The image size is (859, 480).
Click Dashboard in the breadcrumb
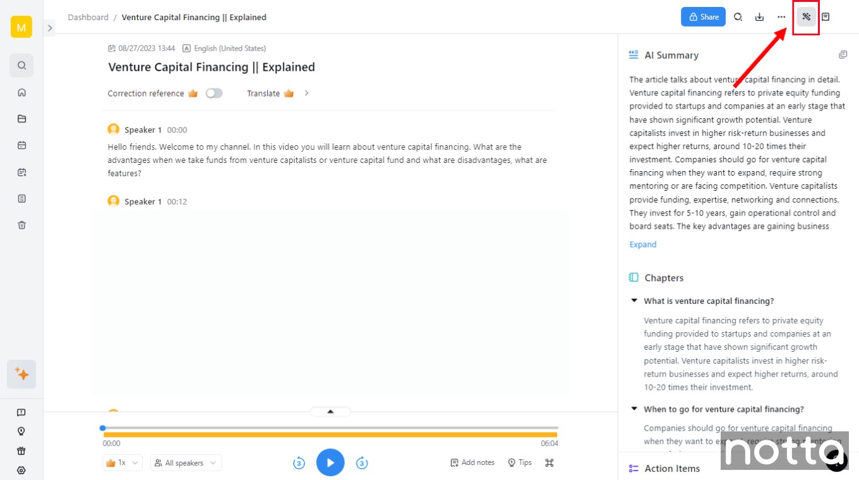click(88, 17)
